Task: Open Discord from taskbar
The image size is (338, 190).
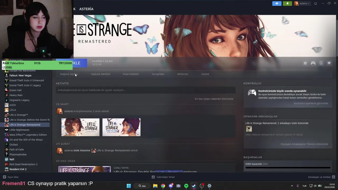Action: point(171,186)
